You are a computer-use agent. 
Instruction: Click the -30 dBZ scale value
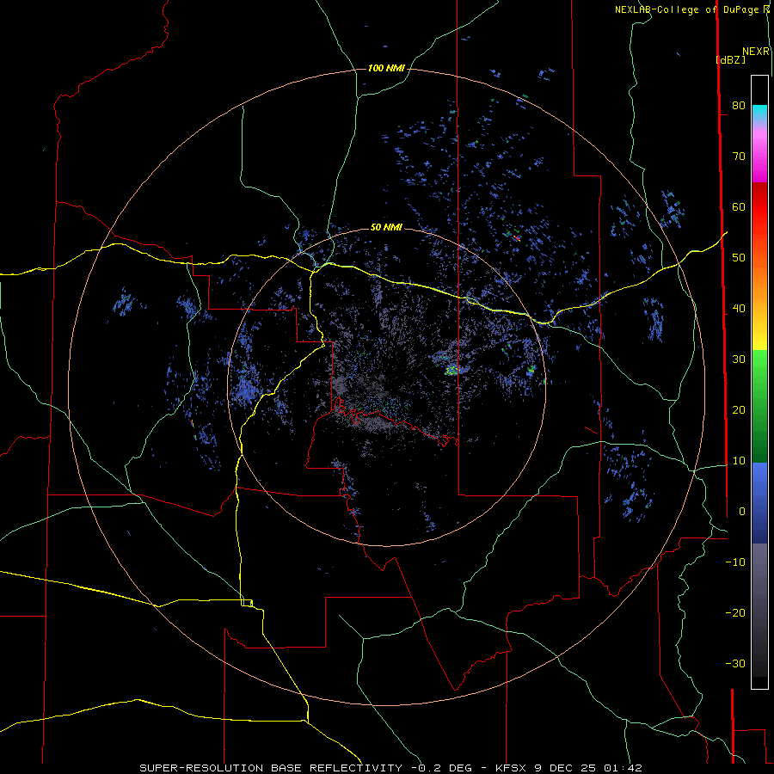(x=735, y=663)
